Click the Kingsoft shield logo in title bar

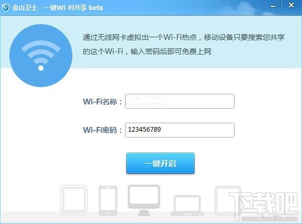pos(6,8)
